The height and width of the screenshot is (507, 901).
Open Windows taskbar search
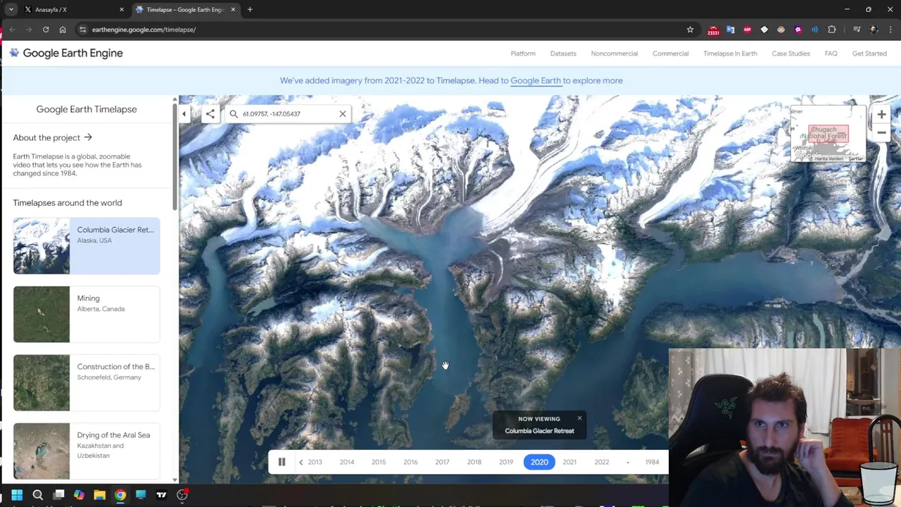tap(38, 495)
